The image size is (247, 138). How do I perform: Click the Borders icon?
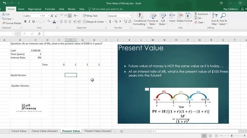click(41, 21)
